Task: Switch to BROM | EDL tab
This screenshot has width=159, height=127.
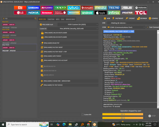Action: (42, 19)
